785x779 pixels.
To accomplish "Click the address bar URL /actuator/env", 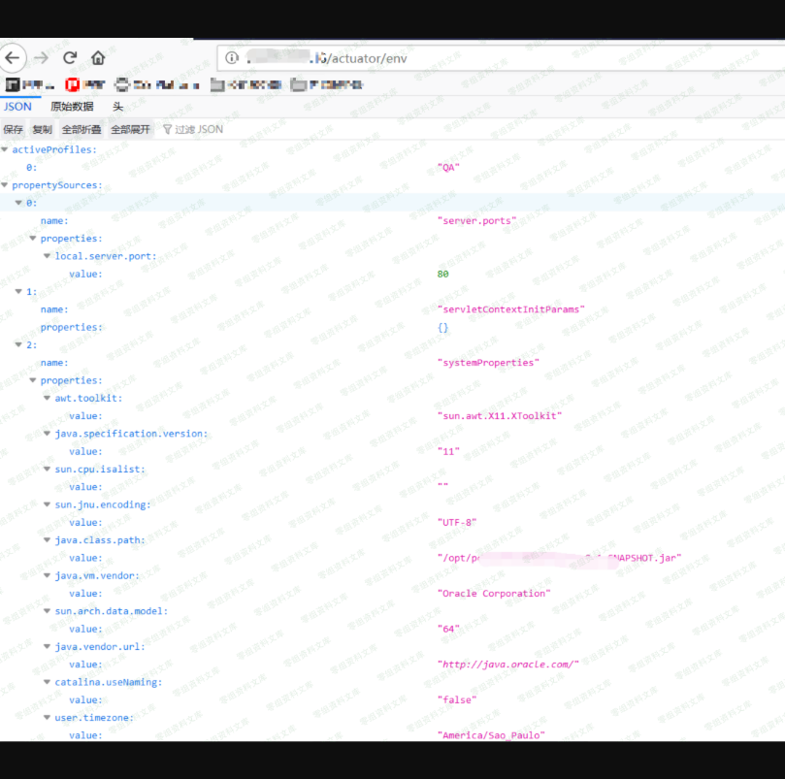I will [367, 58].
